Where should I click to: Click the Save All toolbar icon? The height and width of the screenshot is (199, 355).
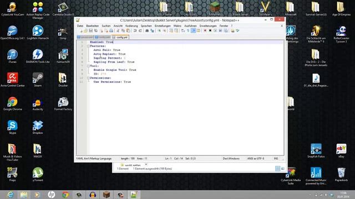pyautogui.click(x=96, y=31)
